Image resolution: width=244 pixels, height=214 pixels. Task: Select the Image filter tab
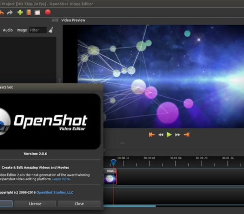pyautogui.click(x=22, y=30)
